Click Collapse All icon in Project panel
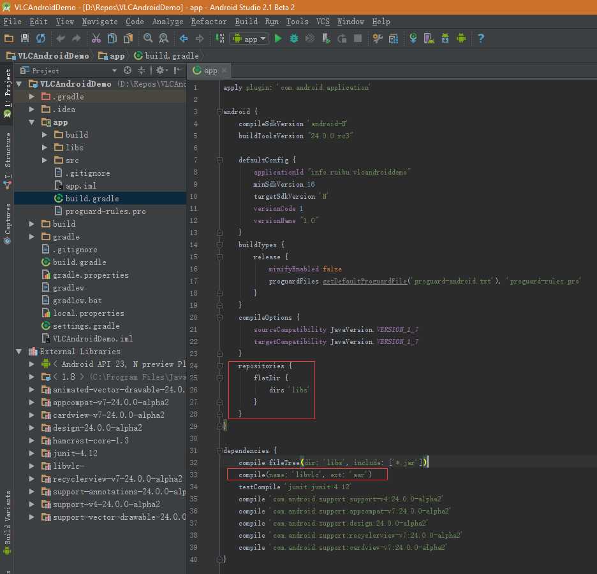The width and height of the screenshot is (597, 574). (x=141, y=70)
